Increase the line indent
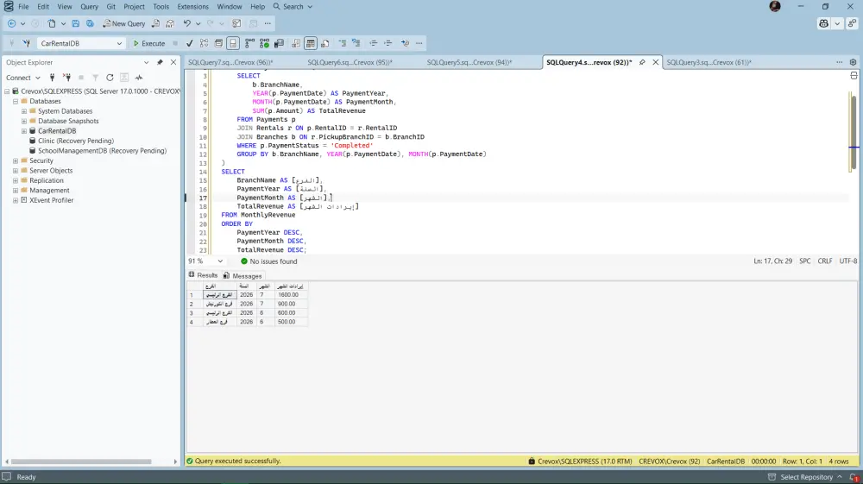863x484 pixels. [388, 43]
